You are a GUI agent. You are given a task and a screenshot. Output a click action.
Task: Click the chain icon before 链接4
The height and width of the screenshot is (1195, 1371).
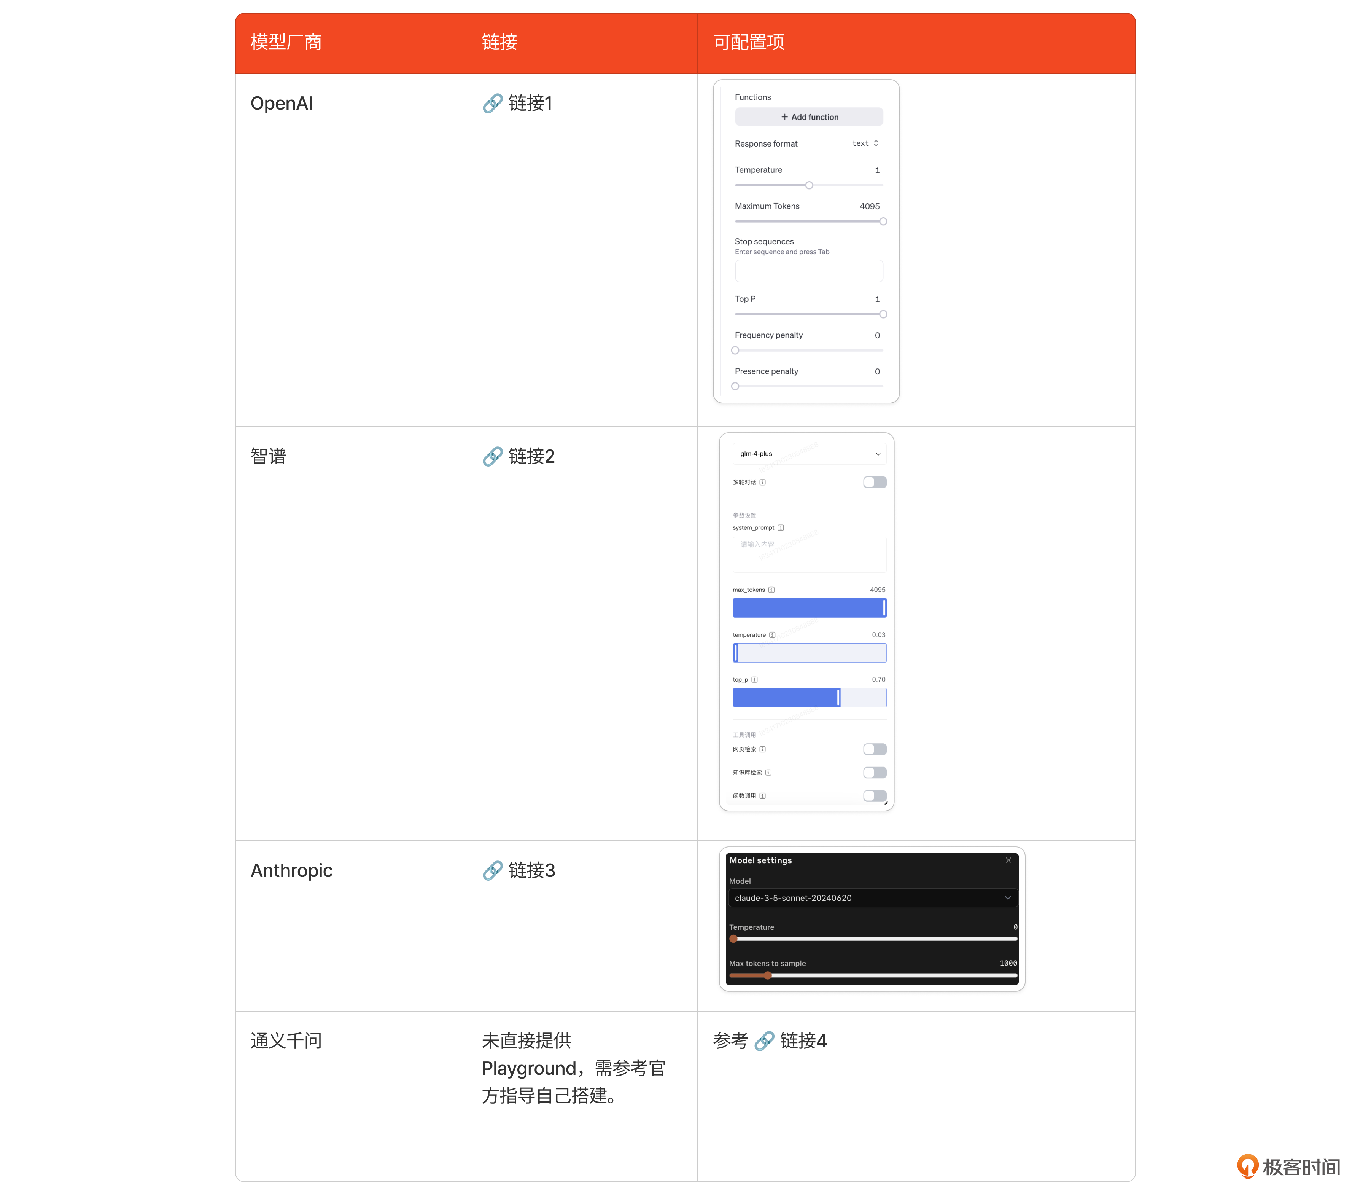point(764,1041)
